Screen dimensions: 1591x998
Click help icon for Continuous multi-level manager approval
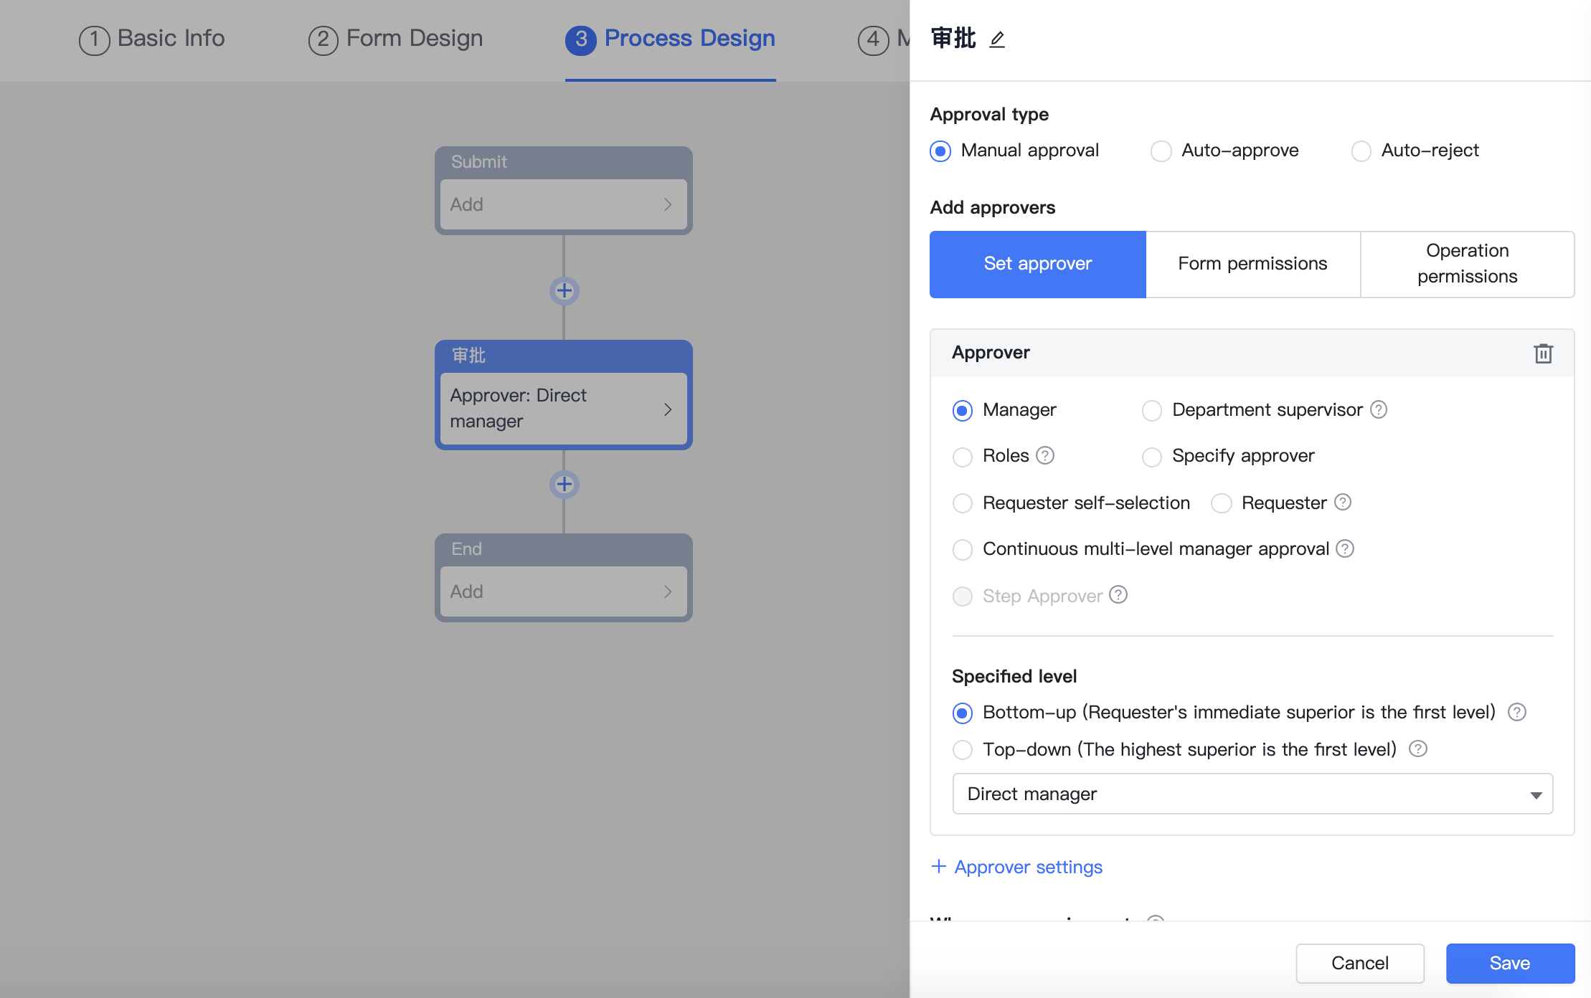click(x=1345, y=548)
